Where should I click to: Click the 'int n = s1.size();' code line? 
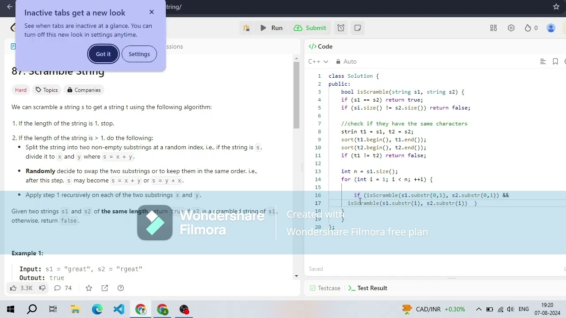(x=369, y=171)
